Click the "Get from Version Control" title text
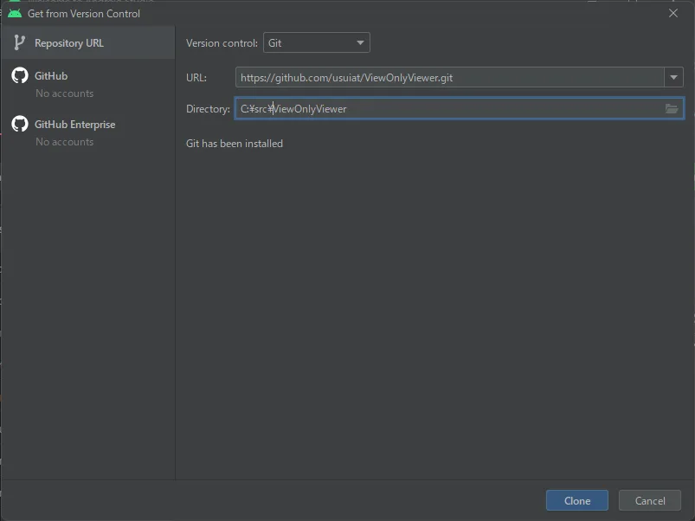This screenshot has height=521, width=695. click(x=84, y=14)
